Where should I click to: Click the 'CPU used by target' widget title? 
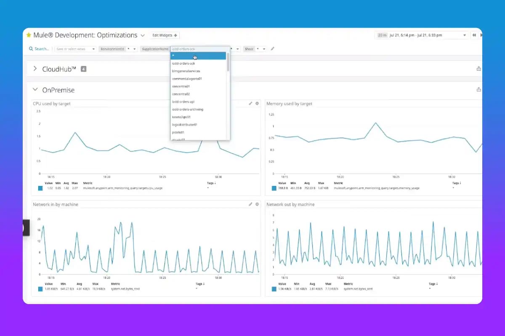(x=52, y=103)
